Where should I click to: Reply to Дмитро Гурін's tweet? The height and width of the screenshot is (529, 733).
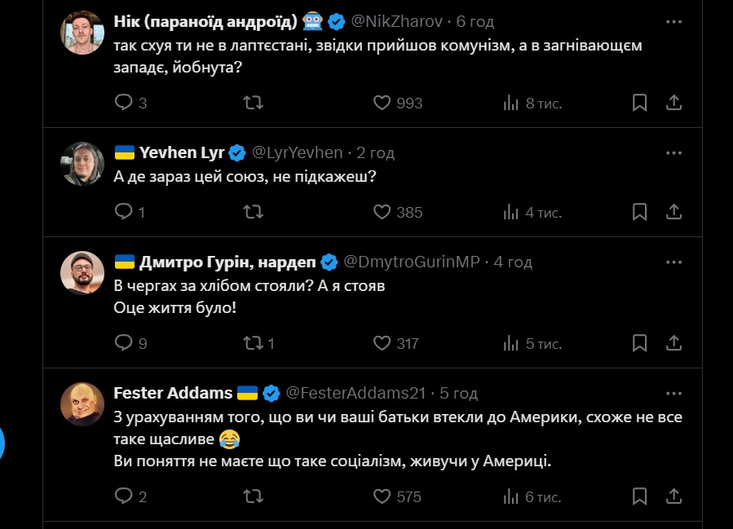coord(124,343)
